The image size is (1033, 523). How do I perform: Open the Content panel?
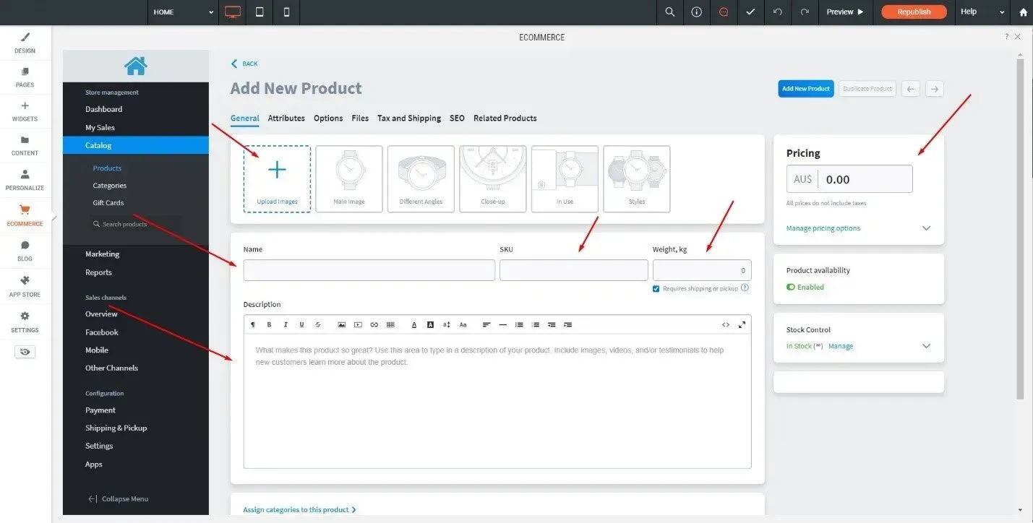click(25, 145)
